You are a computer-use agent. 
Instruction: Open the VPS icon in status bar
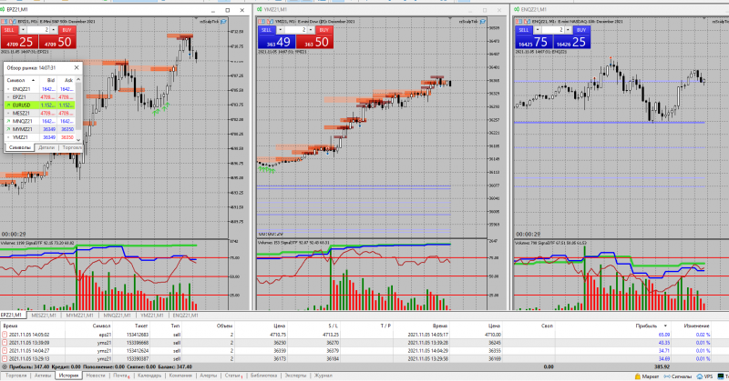(x=699, y=376)
